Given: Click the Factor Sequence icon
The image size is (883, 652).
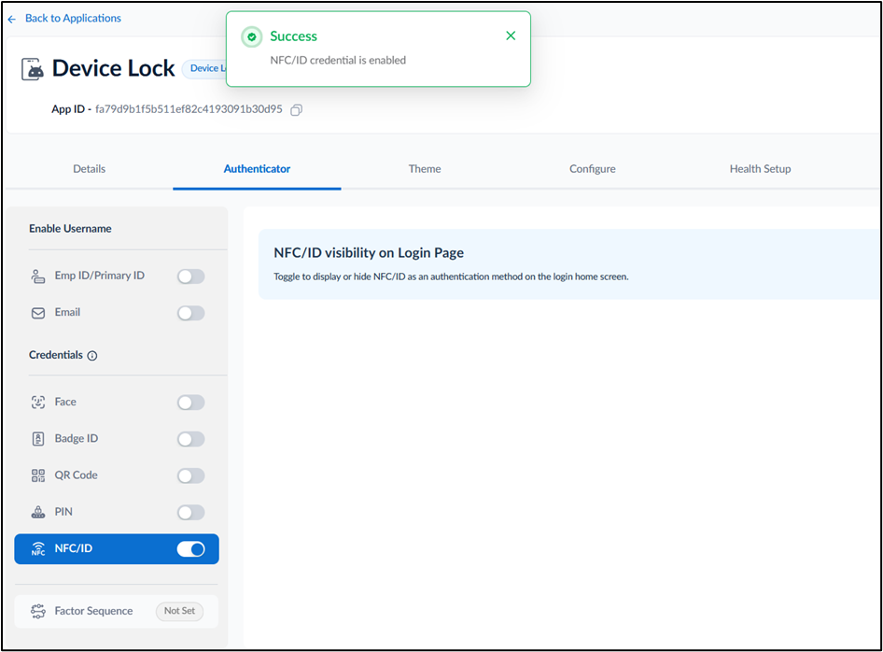Looking at the screenshot, I should (37, 612).
